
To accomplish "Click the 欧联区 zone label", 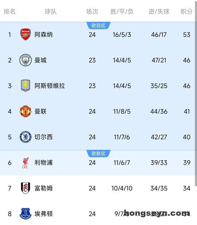I will [98, 153].
